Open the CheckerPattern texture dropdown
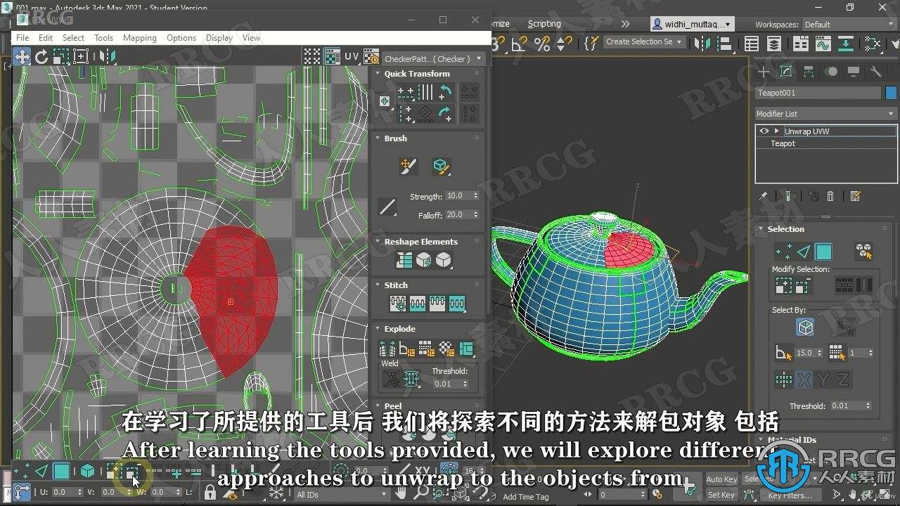This screenshot has height=506, width=900. (x=434, y=59)
